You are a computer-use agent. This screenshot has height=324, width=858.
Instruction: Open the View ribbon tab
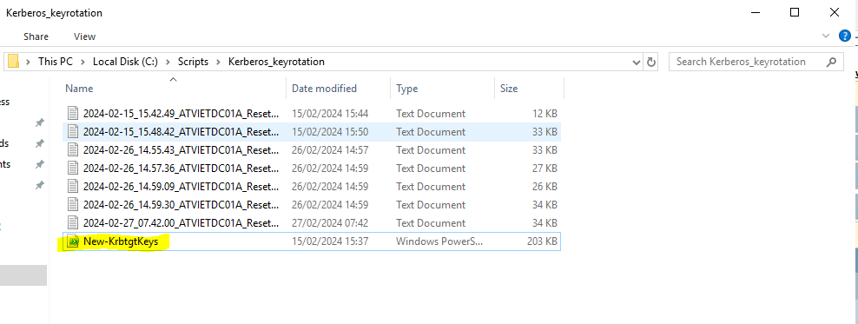point(85,36)
